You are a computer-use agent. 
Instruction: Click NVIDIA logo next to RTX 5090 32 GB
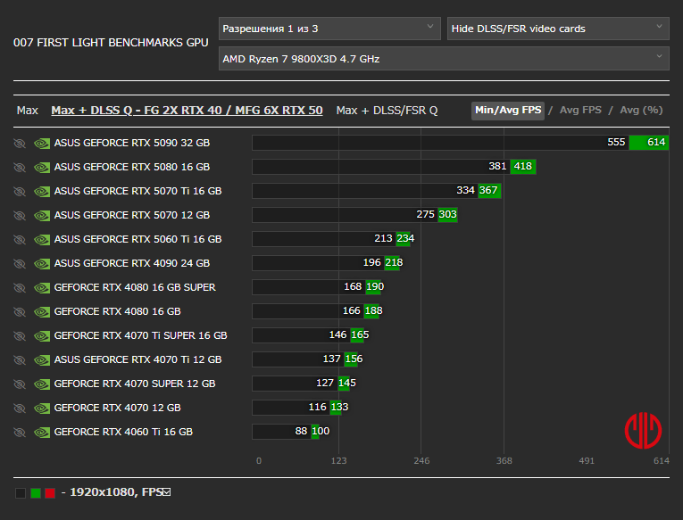(42, 144)
